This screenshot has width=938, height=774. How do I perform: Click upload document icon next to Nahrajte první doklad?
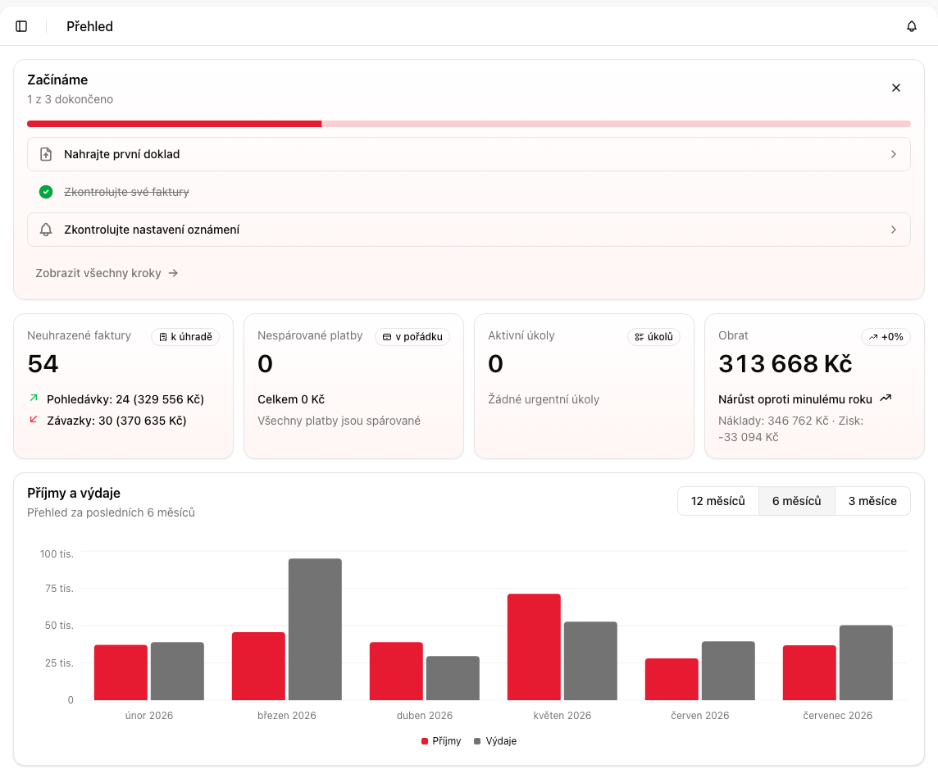click(x=46, y=154)
